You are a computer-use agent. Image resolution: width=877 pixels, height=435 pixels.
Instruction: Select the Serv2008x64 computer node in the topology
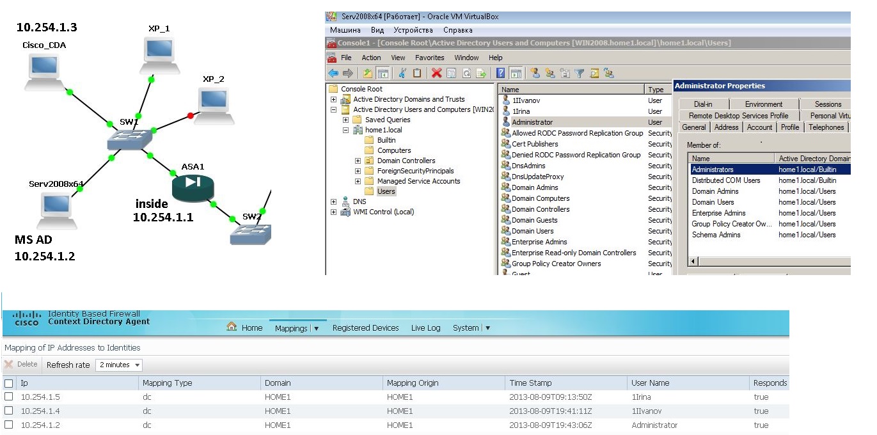pos(56,210)
